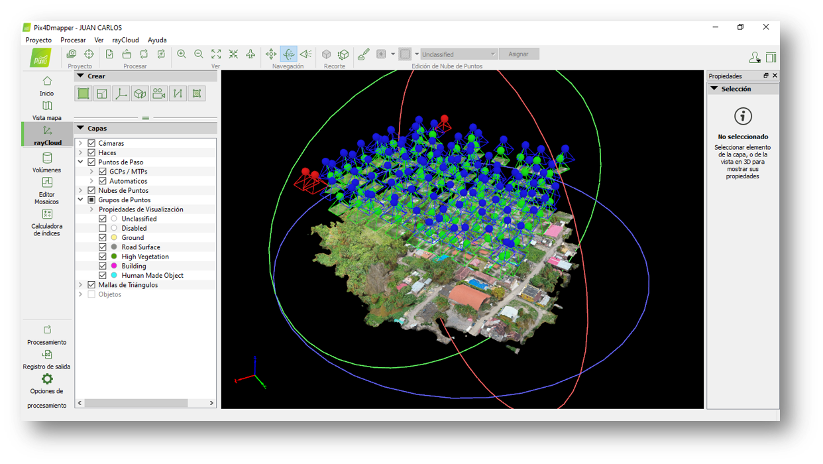Collapse the Crear panel section
This screenshot has height=464, width=823.
pyautogui.click(x=81, y=76)
